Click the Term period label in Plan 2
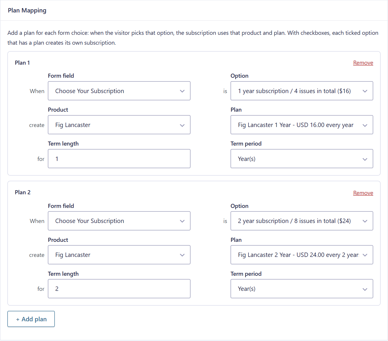 [246, 274]
